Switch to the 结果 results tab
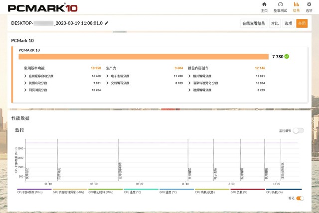This screenshot has height=213, width=319. (296, 6)
